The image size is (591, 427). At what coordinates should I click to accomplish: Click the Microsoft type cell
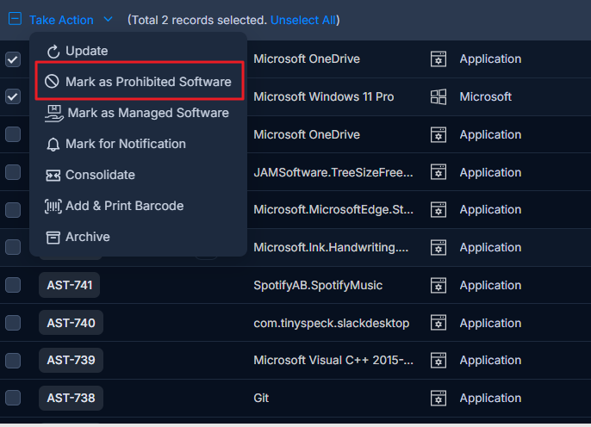click(x=486, y=96)
